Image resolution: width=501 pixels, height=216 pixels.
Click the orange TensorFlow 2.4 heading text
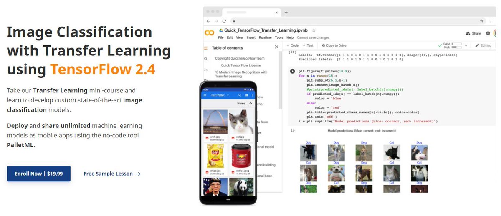point(103,69)
